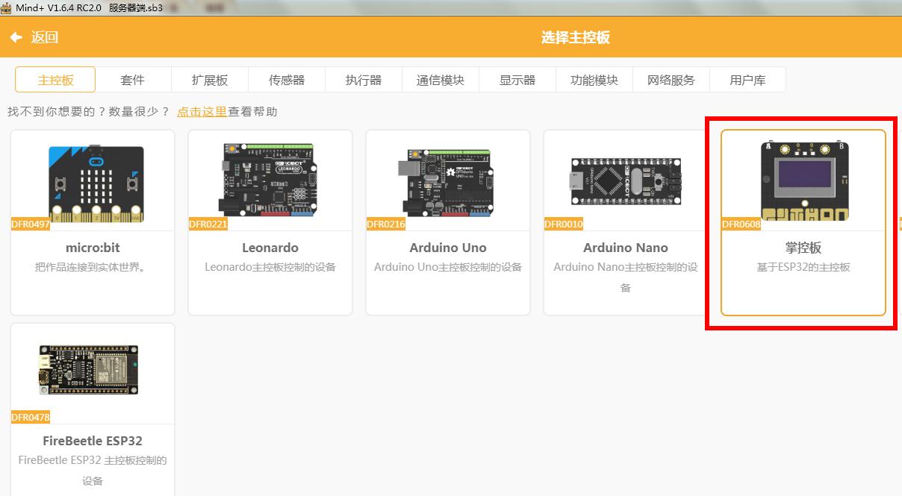The height and width of the screenshot is (496, 902).
Task: Choose the micro:bit board image
Action: pyautogui.click(x=96, y=183)
